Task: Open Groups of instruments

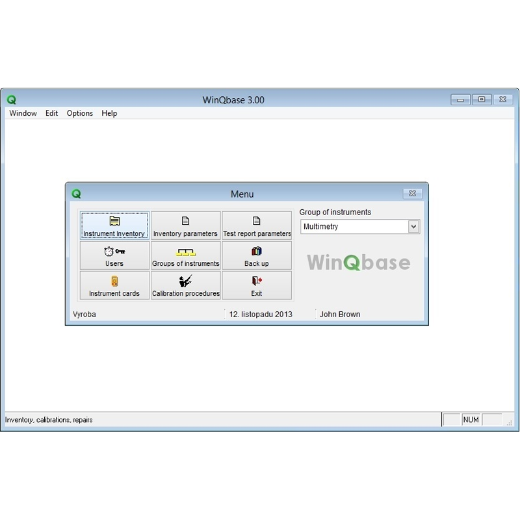Action: pos(185,255)
